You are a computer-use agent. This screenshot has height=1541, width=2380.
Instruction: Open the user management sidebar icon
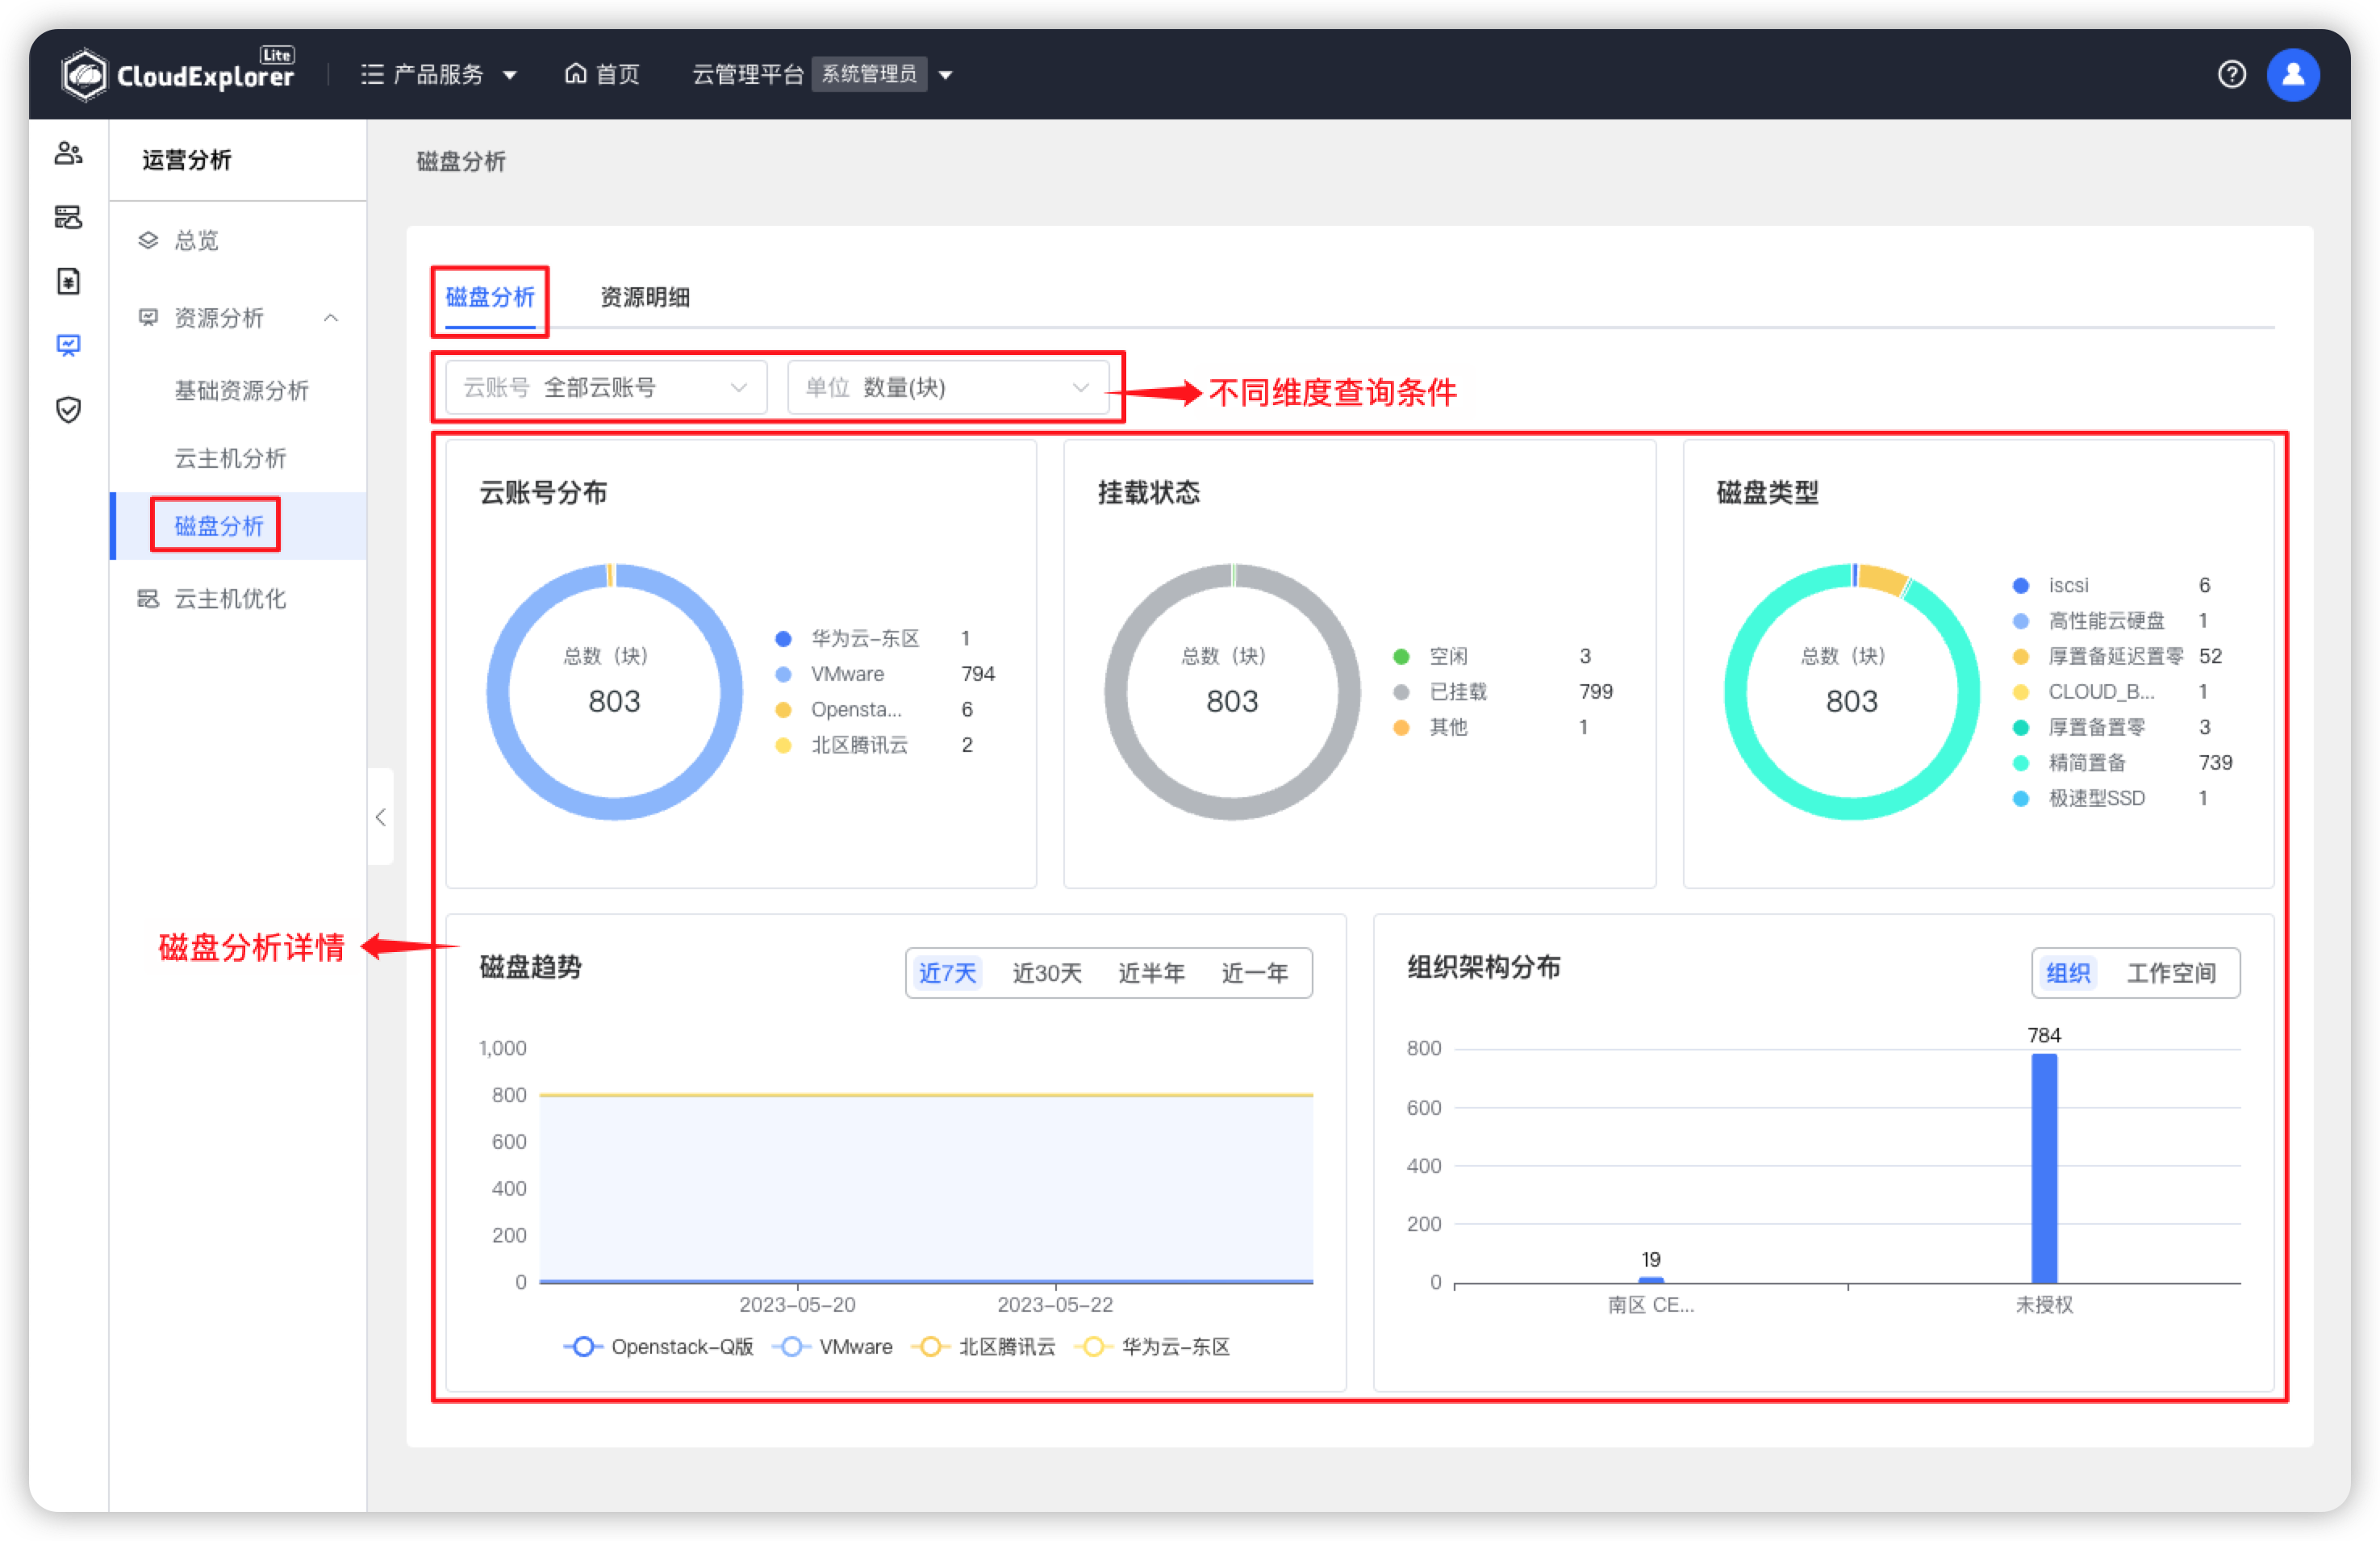coord(68,153)
